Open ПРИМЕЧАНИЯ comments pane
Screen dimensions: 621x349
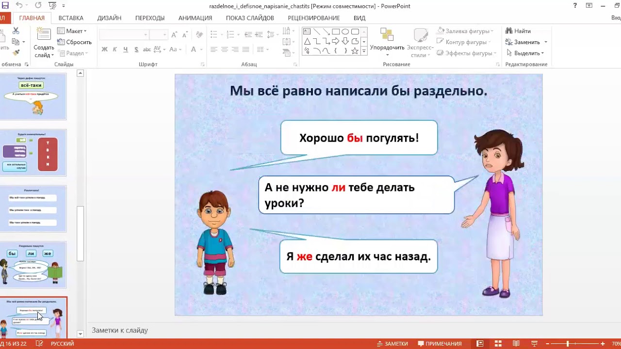pyautogui.click(x=440, y=344)
